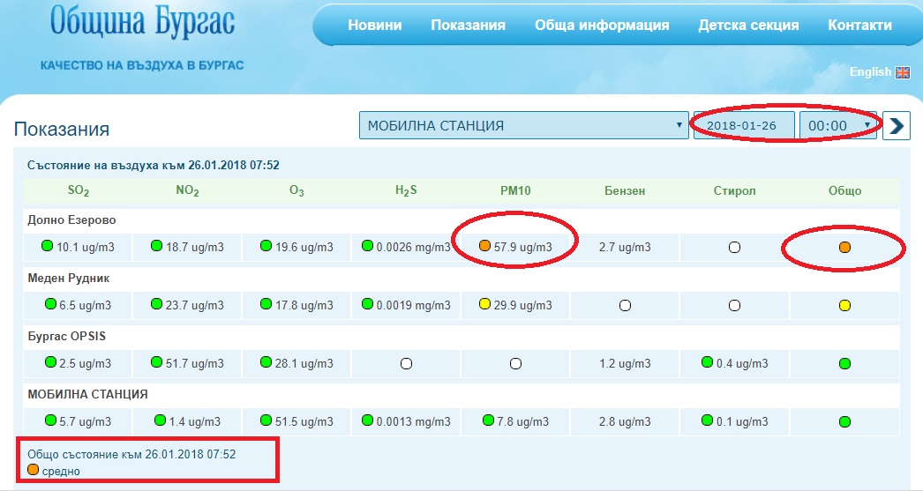Click the 2.7 ug/m3 Бензен value
Viewport: 923px width, 491px height.
click(x=625, y=247)
